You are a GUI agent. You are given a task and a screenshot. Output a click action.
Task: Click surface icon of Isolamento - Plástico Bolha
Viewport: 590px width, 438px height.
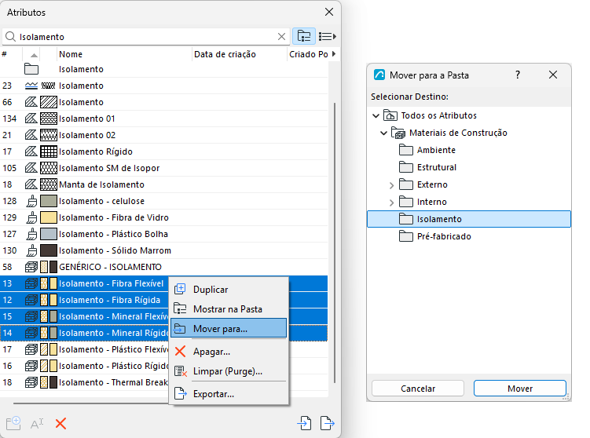(x=31, y=234)
